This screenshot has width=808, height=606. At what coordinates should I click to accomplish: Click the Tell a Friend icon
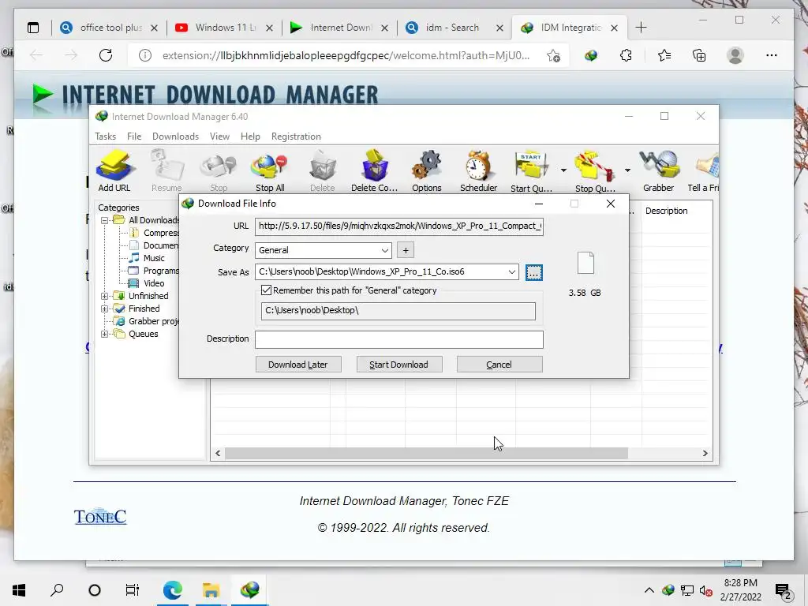coord(703,170)
